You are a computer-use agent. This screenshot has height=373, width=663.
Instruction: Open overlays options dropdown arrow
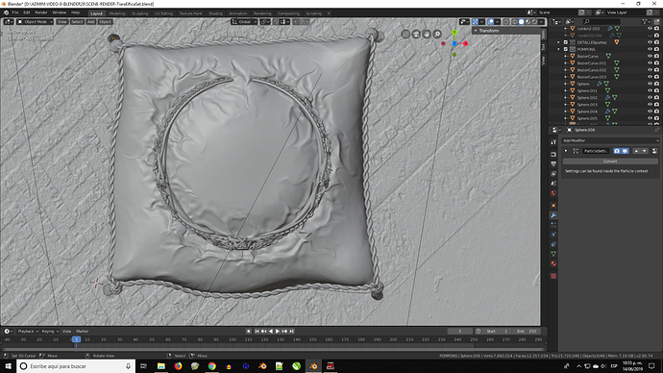coord(498,21)
